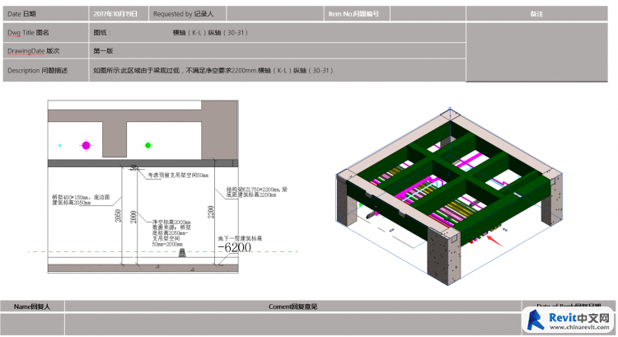Click the "DrawingDate 版次" label

pos(34,51)
